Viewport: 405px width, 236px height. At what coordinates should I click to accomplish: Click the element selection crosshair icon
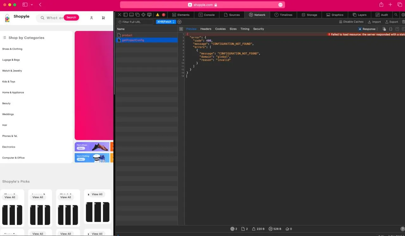pos(143,15)
